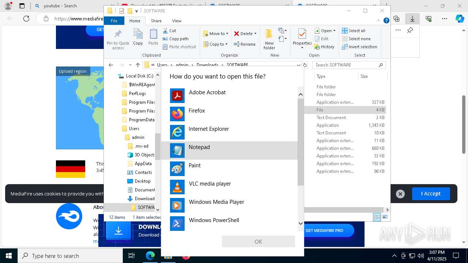Select the PerfLogs folder in tree

(x=133, y=94)
